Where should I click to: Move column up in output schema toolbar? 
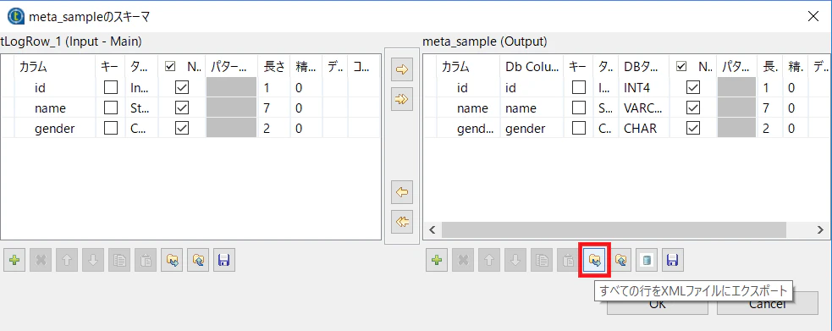[x=488, y=261]
